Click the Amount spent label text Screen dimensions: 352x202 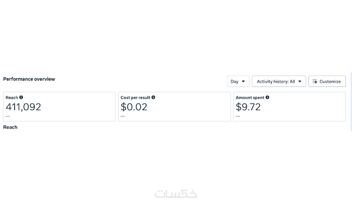pos(250,97)
